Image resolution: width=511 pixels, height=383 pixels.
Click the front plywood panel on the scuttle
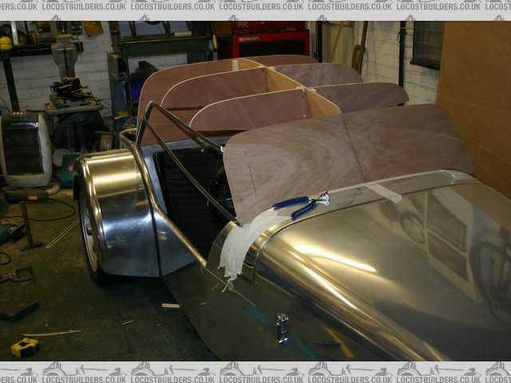click(343, 156)
